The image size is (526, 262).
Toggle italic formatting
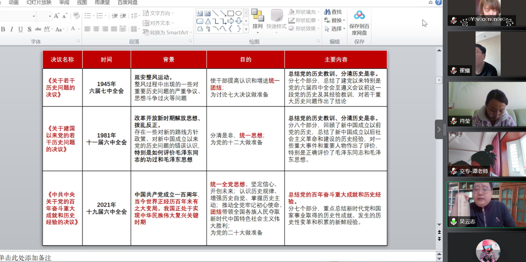point(12,29)
